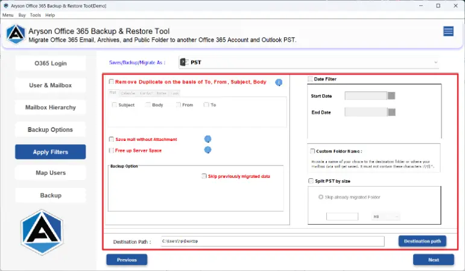Click the Next button
The width and height of the screenshot is (465, 271).
[x=433, y=260]
